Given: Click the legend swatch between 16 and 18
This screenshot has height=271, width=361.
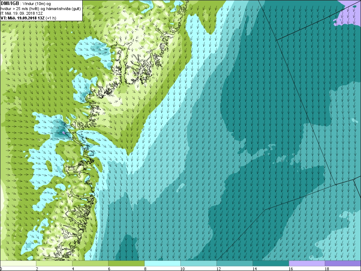Looking at the screenshot, I should 307,263.
